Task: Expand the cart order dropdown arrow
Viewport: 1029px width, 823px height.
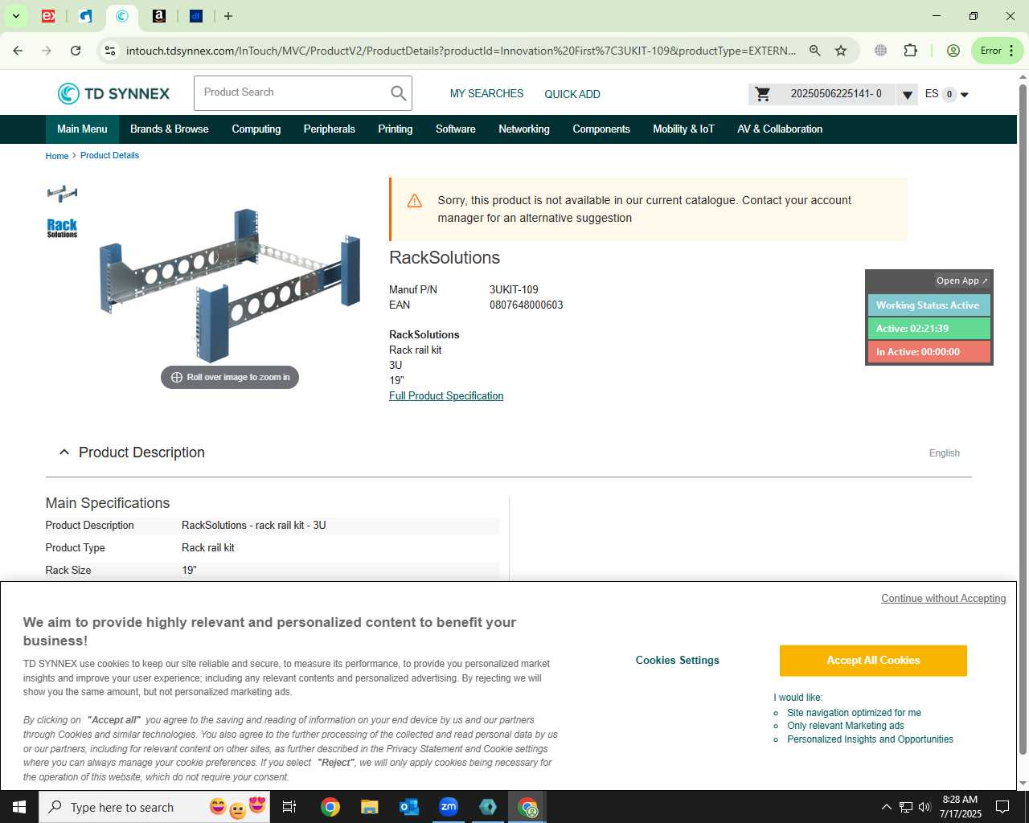Action: 907,95
